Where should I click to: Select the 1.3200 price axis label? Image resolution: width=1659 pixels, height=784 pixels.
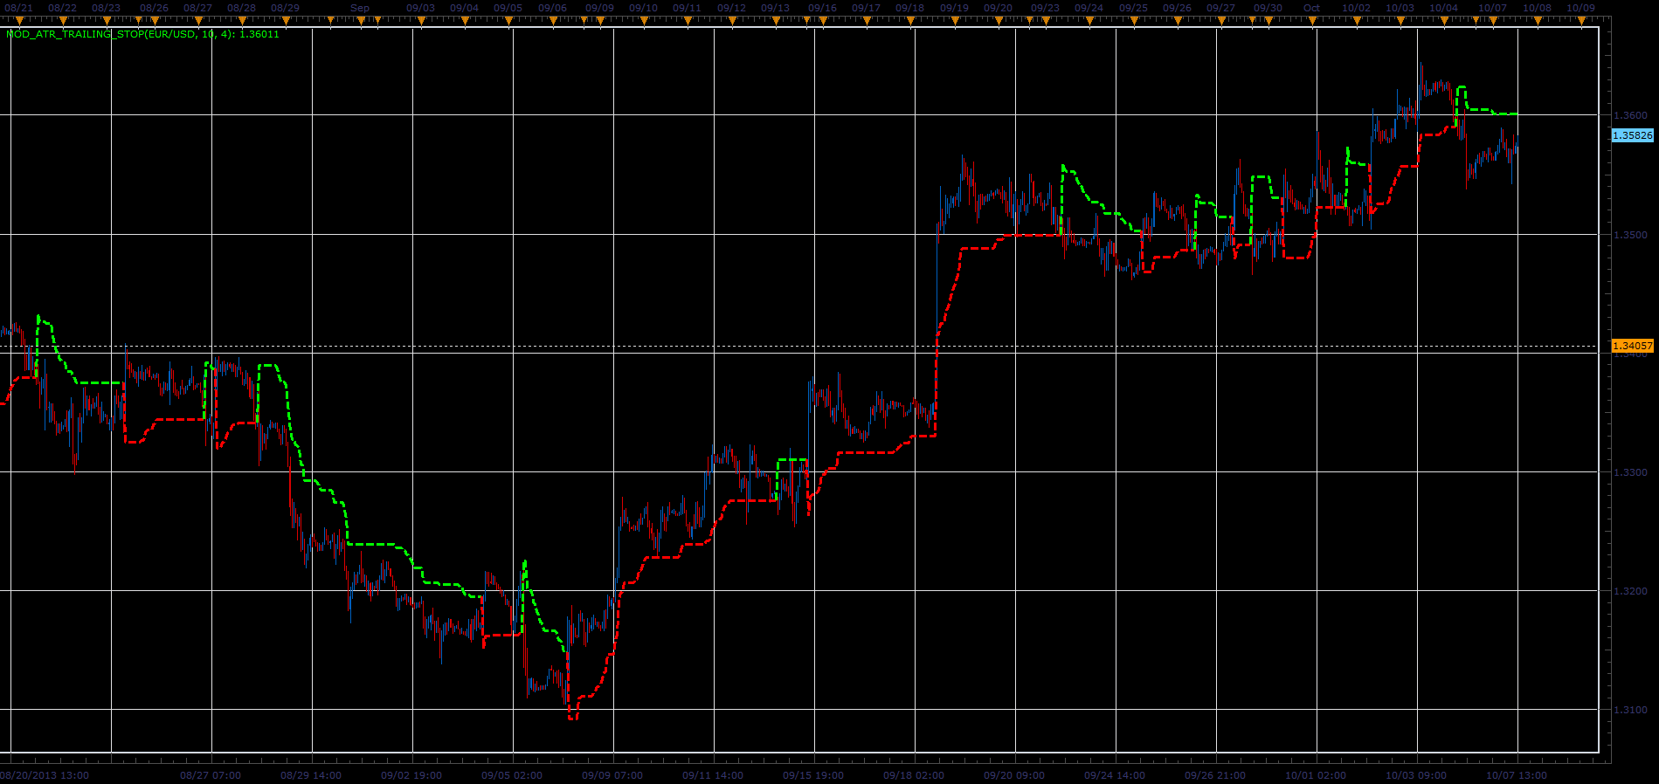click(1630, 591)
